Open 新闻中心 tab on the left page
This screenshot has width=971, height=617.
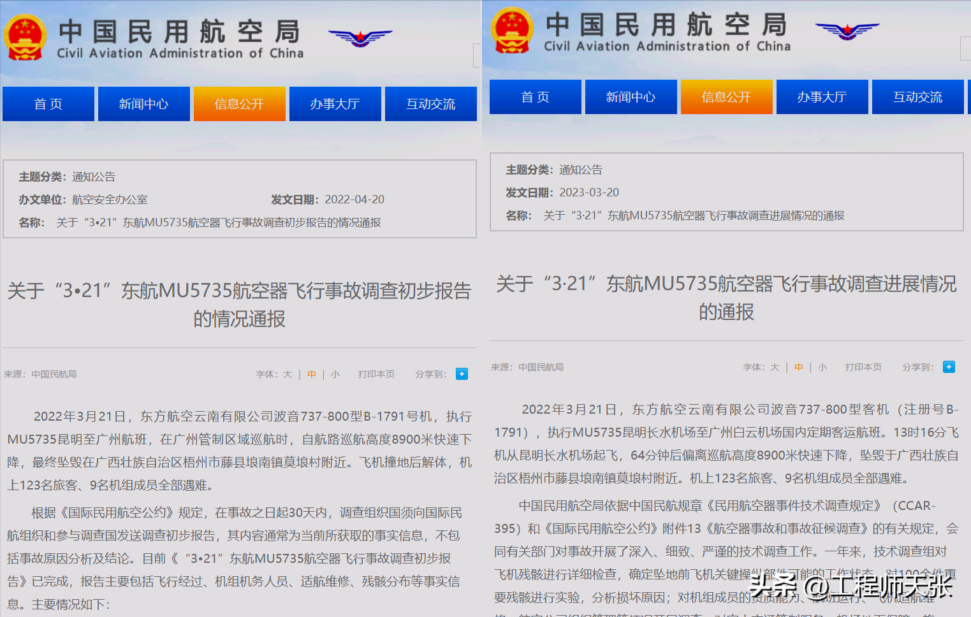point(144,104)
